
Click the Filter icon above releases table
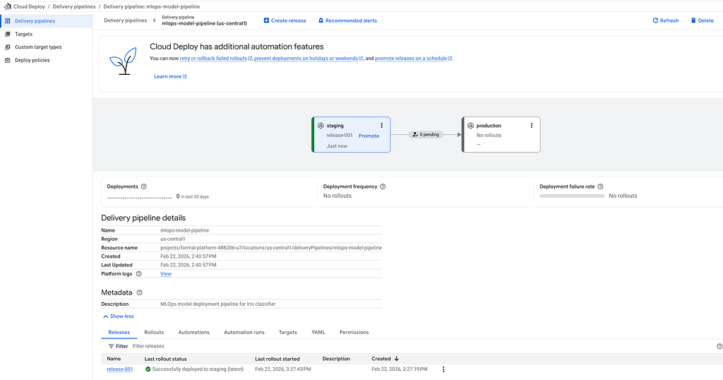[x=111, y=346]
